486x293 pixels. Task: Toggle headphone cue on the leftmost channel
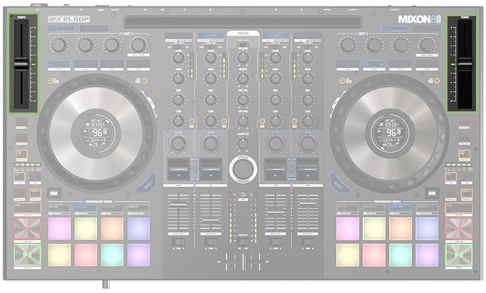point(191,121)
